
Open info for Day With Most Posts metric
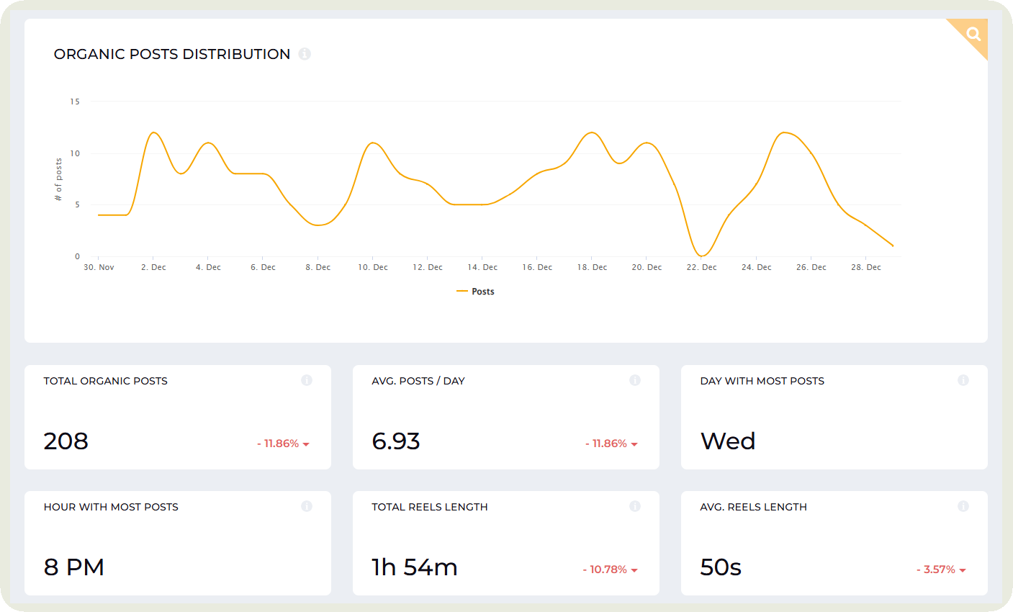(963, 380)
